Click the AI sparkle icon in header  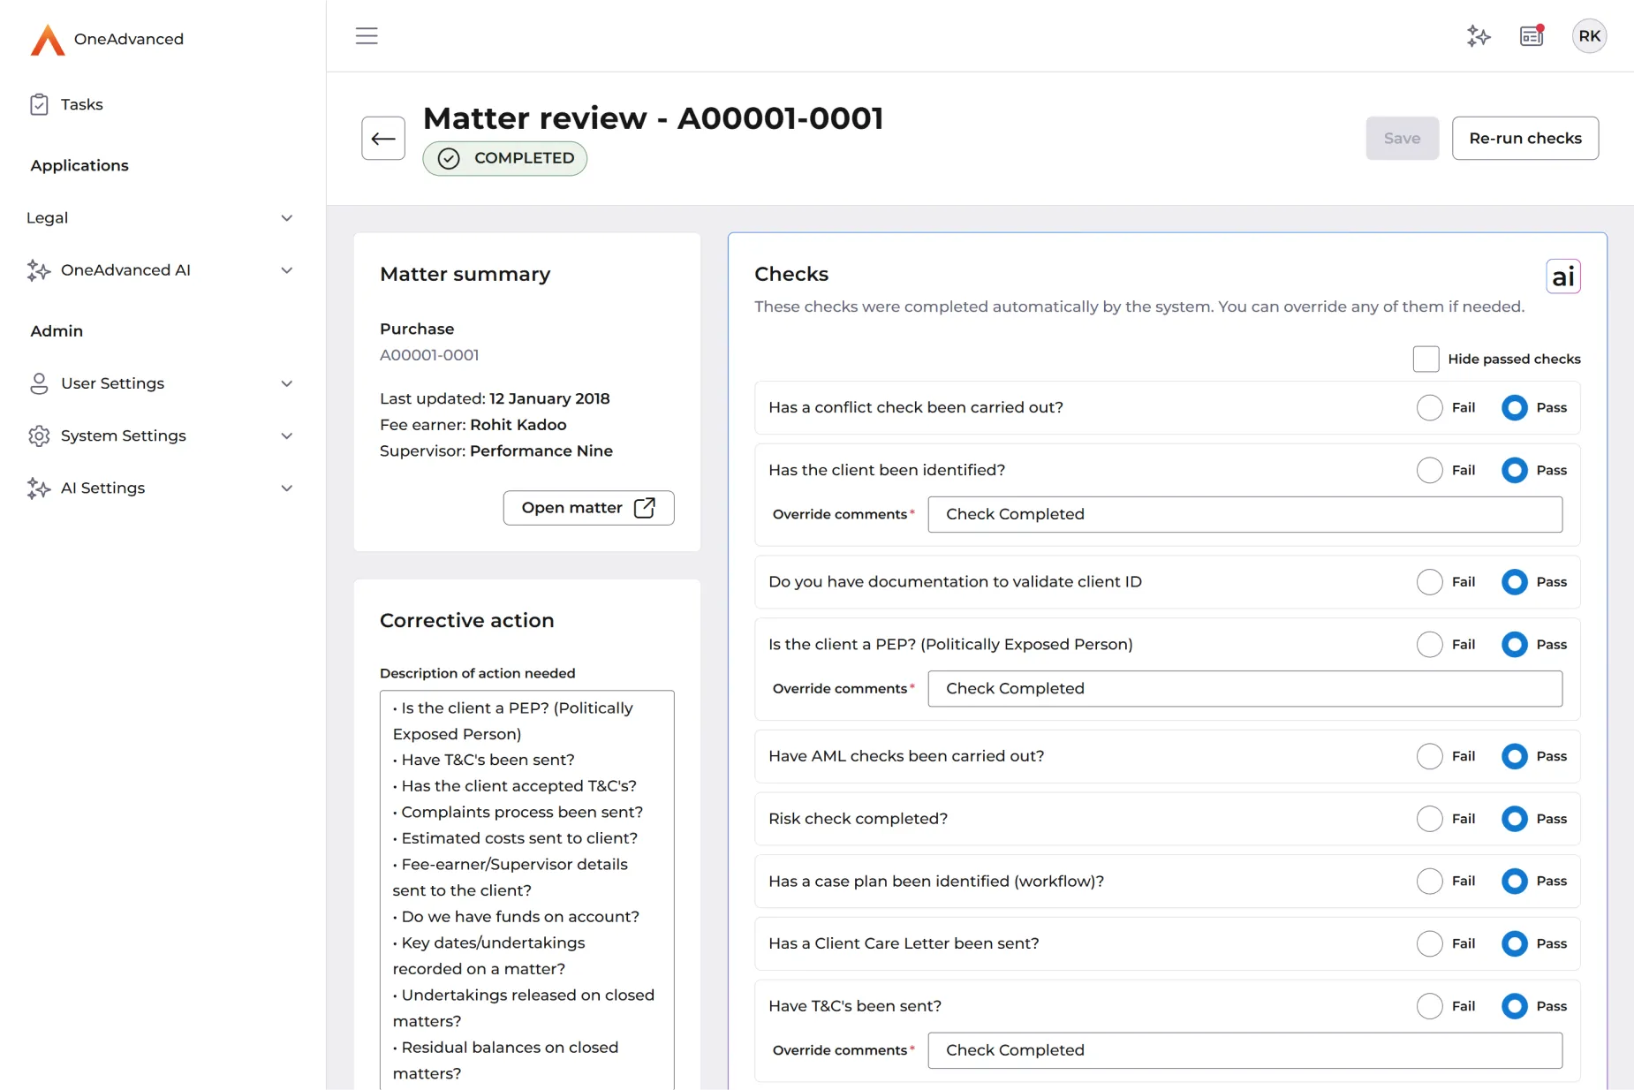[1479, 36]
